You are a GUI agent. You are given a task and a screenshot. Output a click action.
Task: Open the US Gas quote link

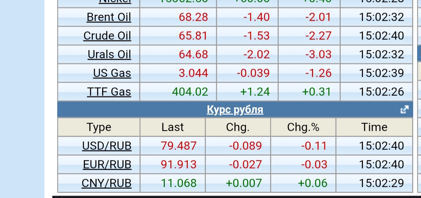(x=112, y=73)
